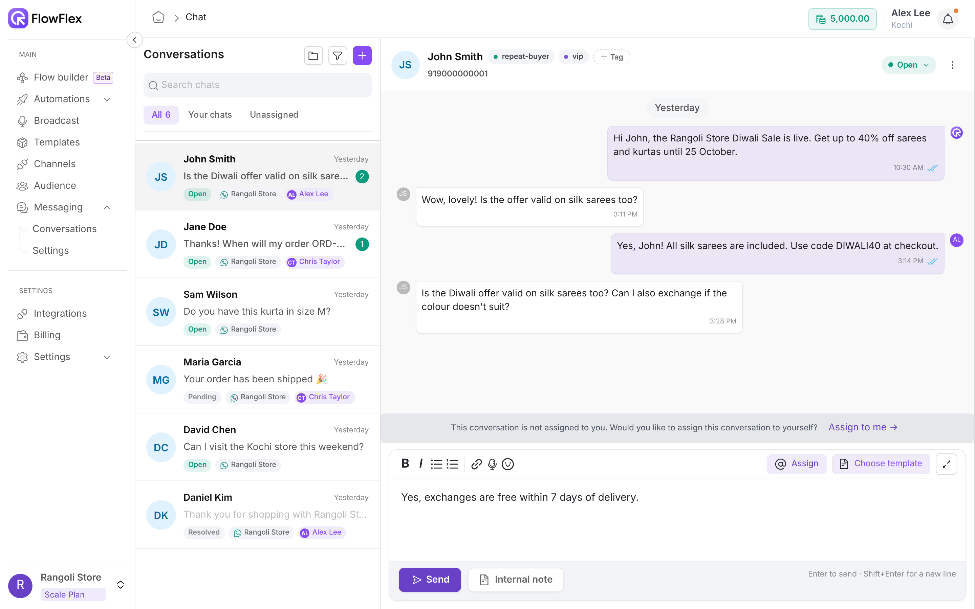The image size is (975, 609).
Task: Open the notifications bell
Action: coord(948,19)
